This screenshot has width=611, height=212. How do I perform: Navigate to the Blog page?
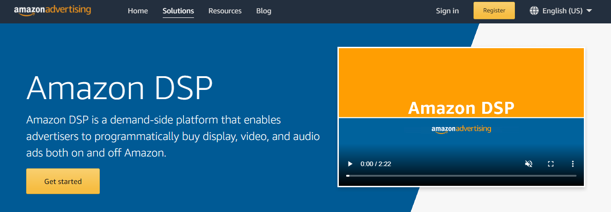(264, 11)
